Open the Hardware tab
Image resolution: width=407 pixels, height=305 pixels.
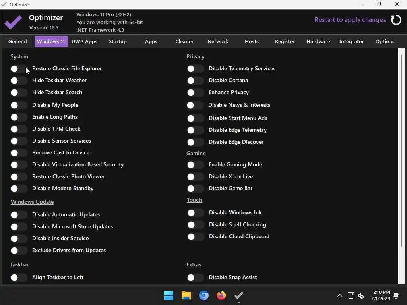[x=318, y=41]
